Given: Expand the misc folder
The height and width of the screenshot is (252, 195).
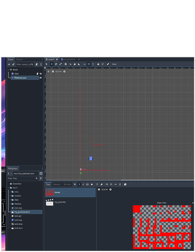Looking at the screenshot, I should tap(11, 192).
